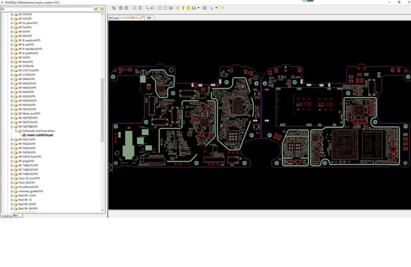Click the rotate clockwise circle icon
The width and height of the screenshot is (411, 267).
coord(165,8)
